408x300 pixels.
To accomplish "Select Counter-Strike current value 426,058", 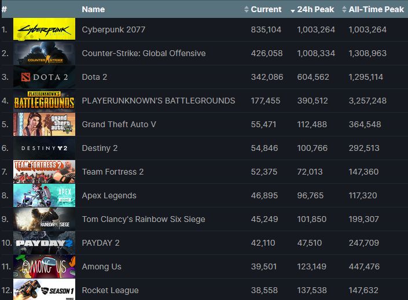I will click(267, 53).
